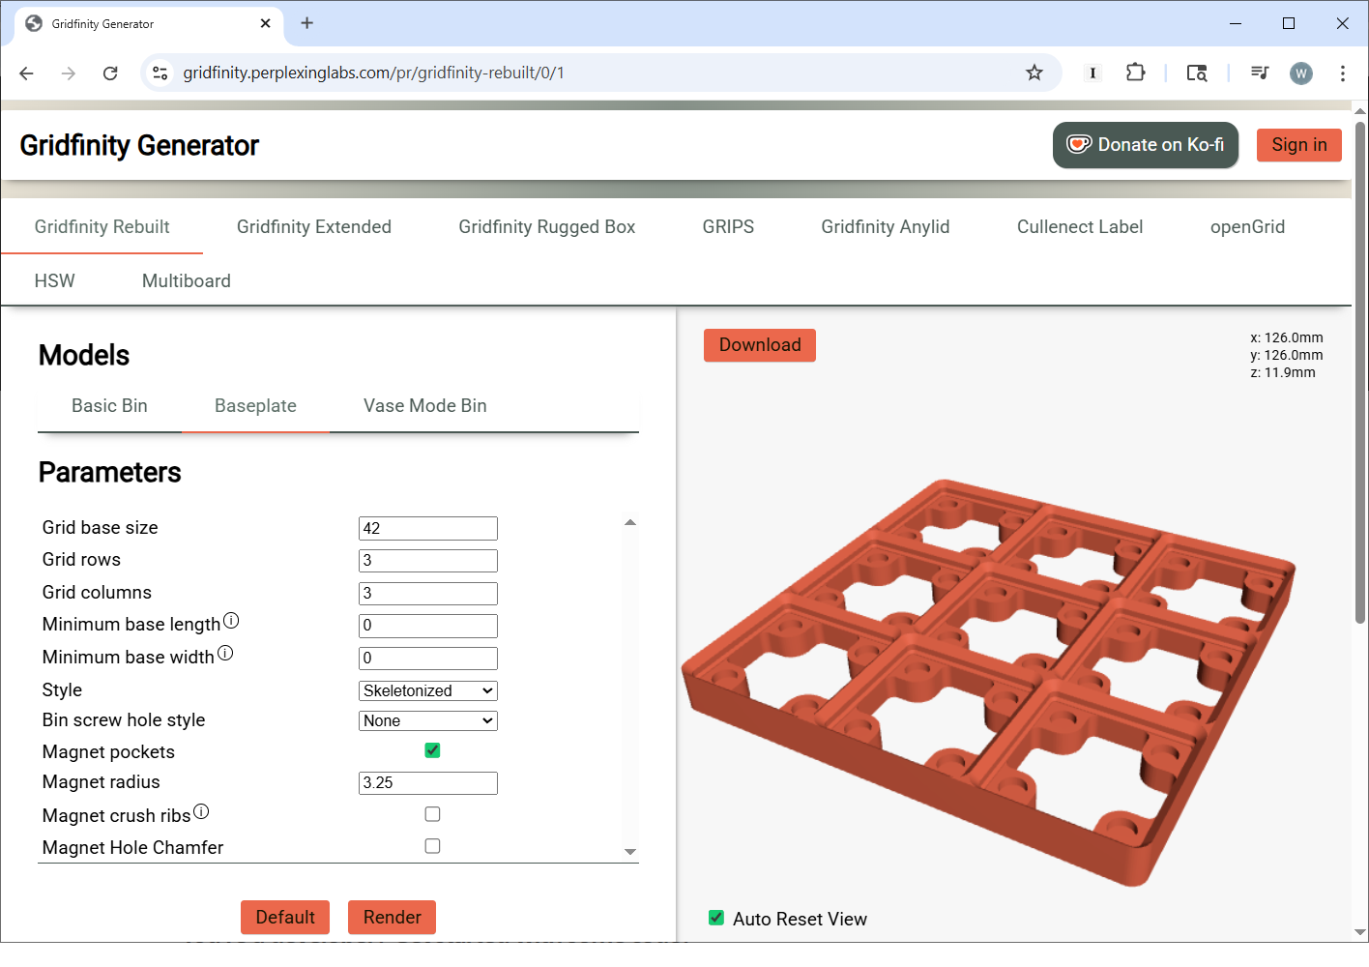Enable the Magnet crush ribs checkbox
The height and width of the screenshot is (967, 1369).
point(432,814)
